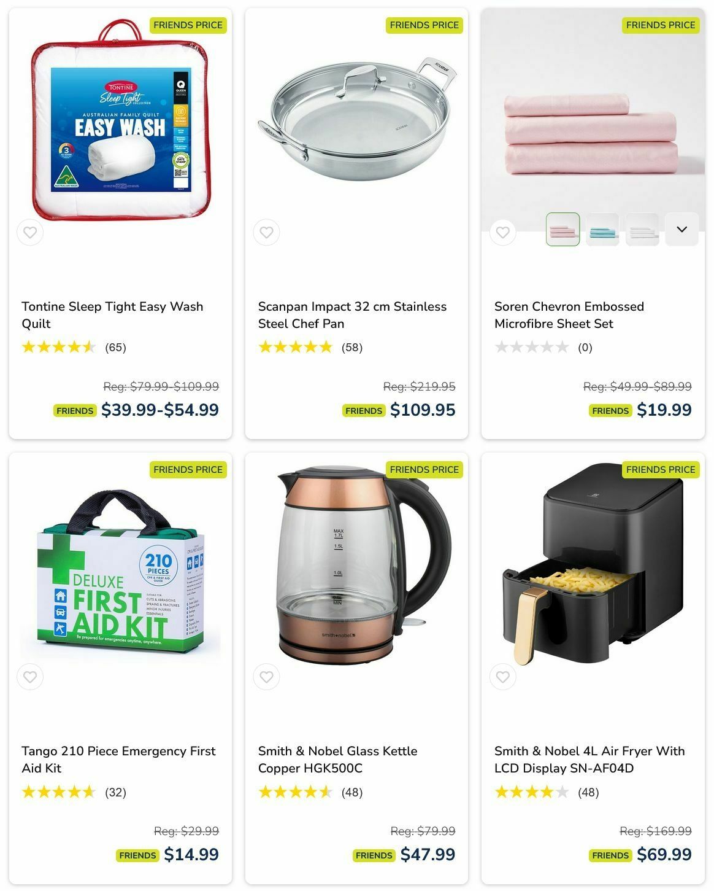Go to Smith & Nobel Glass Kettle Copper page
The width and height of the screenshot is (714, 891).
click(x=337, y=760)
